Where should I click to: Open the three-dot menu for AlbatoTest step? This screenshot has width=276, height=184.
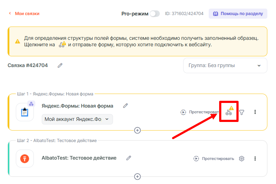pos(255,159)
